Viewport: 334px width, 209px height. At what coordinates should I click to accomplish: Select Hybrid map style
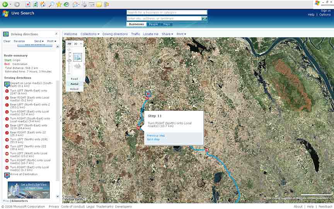[74, 89]
